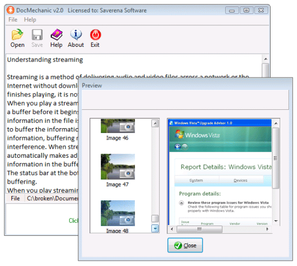Click the "Program details:" text in preview
Image resolution: width=297 pixels, height=266 pixels.
(200, 194)
